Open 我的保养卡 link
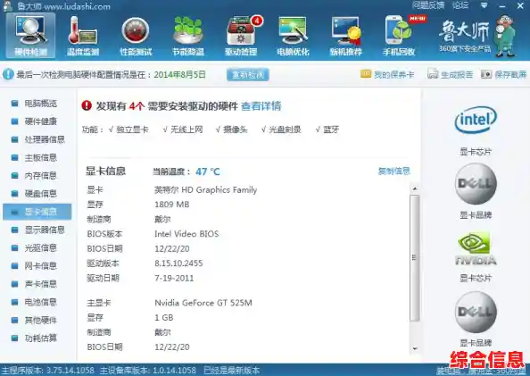The height and width of the screenshot is (376, 530). pyautogui.click(x=394, y=74)
